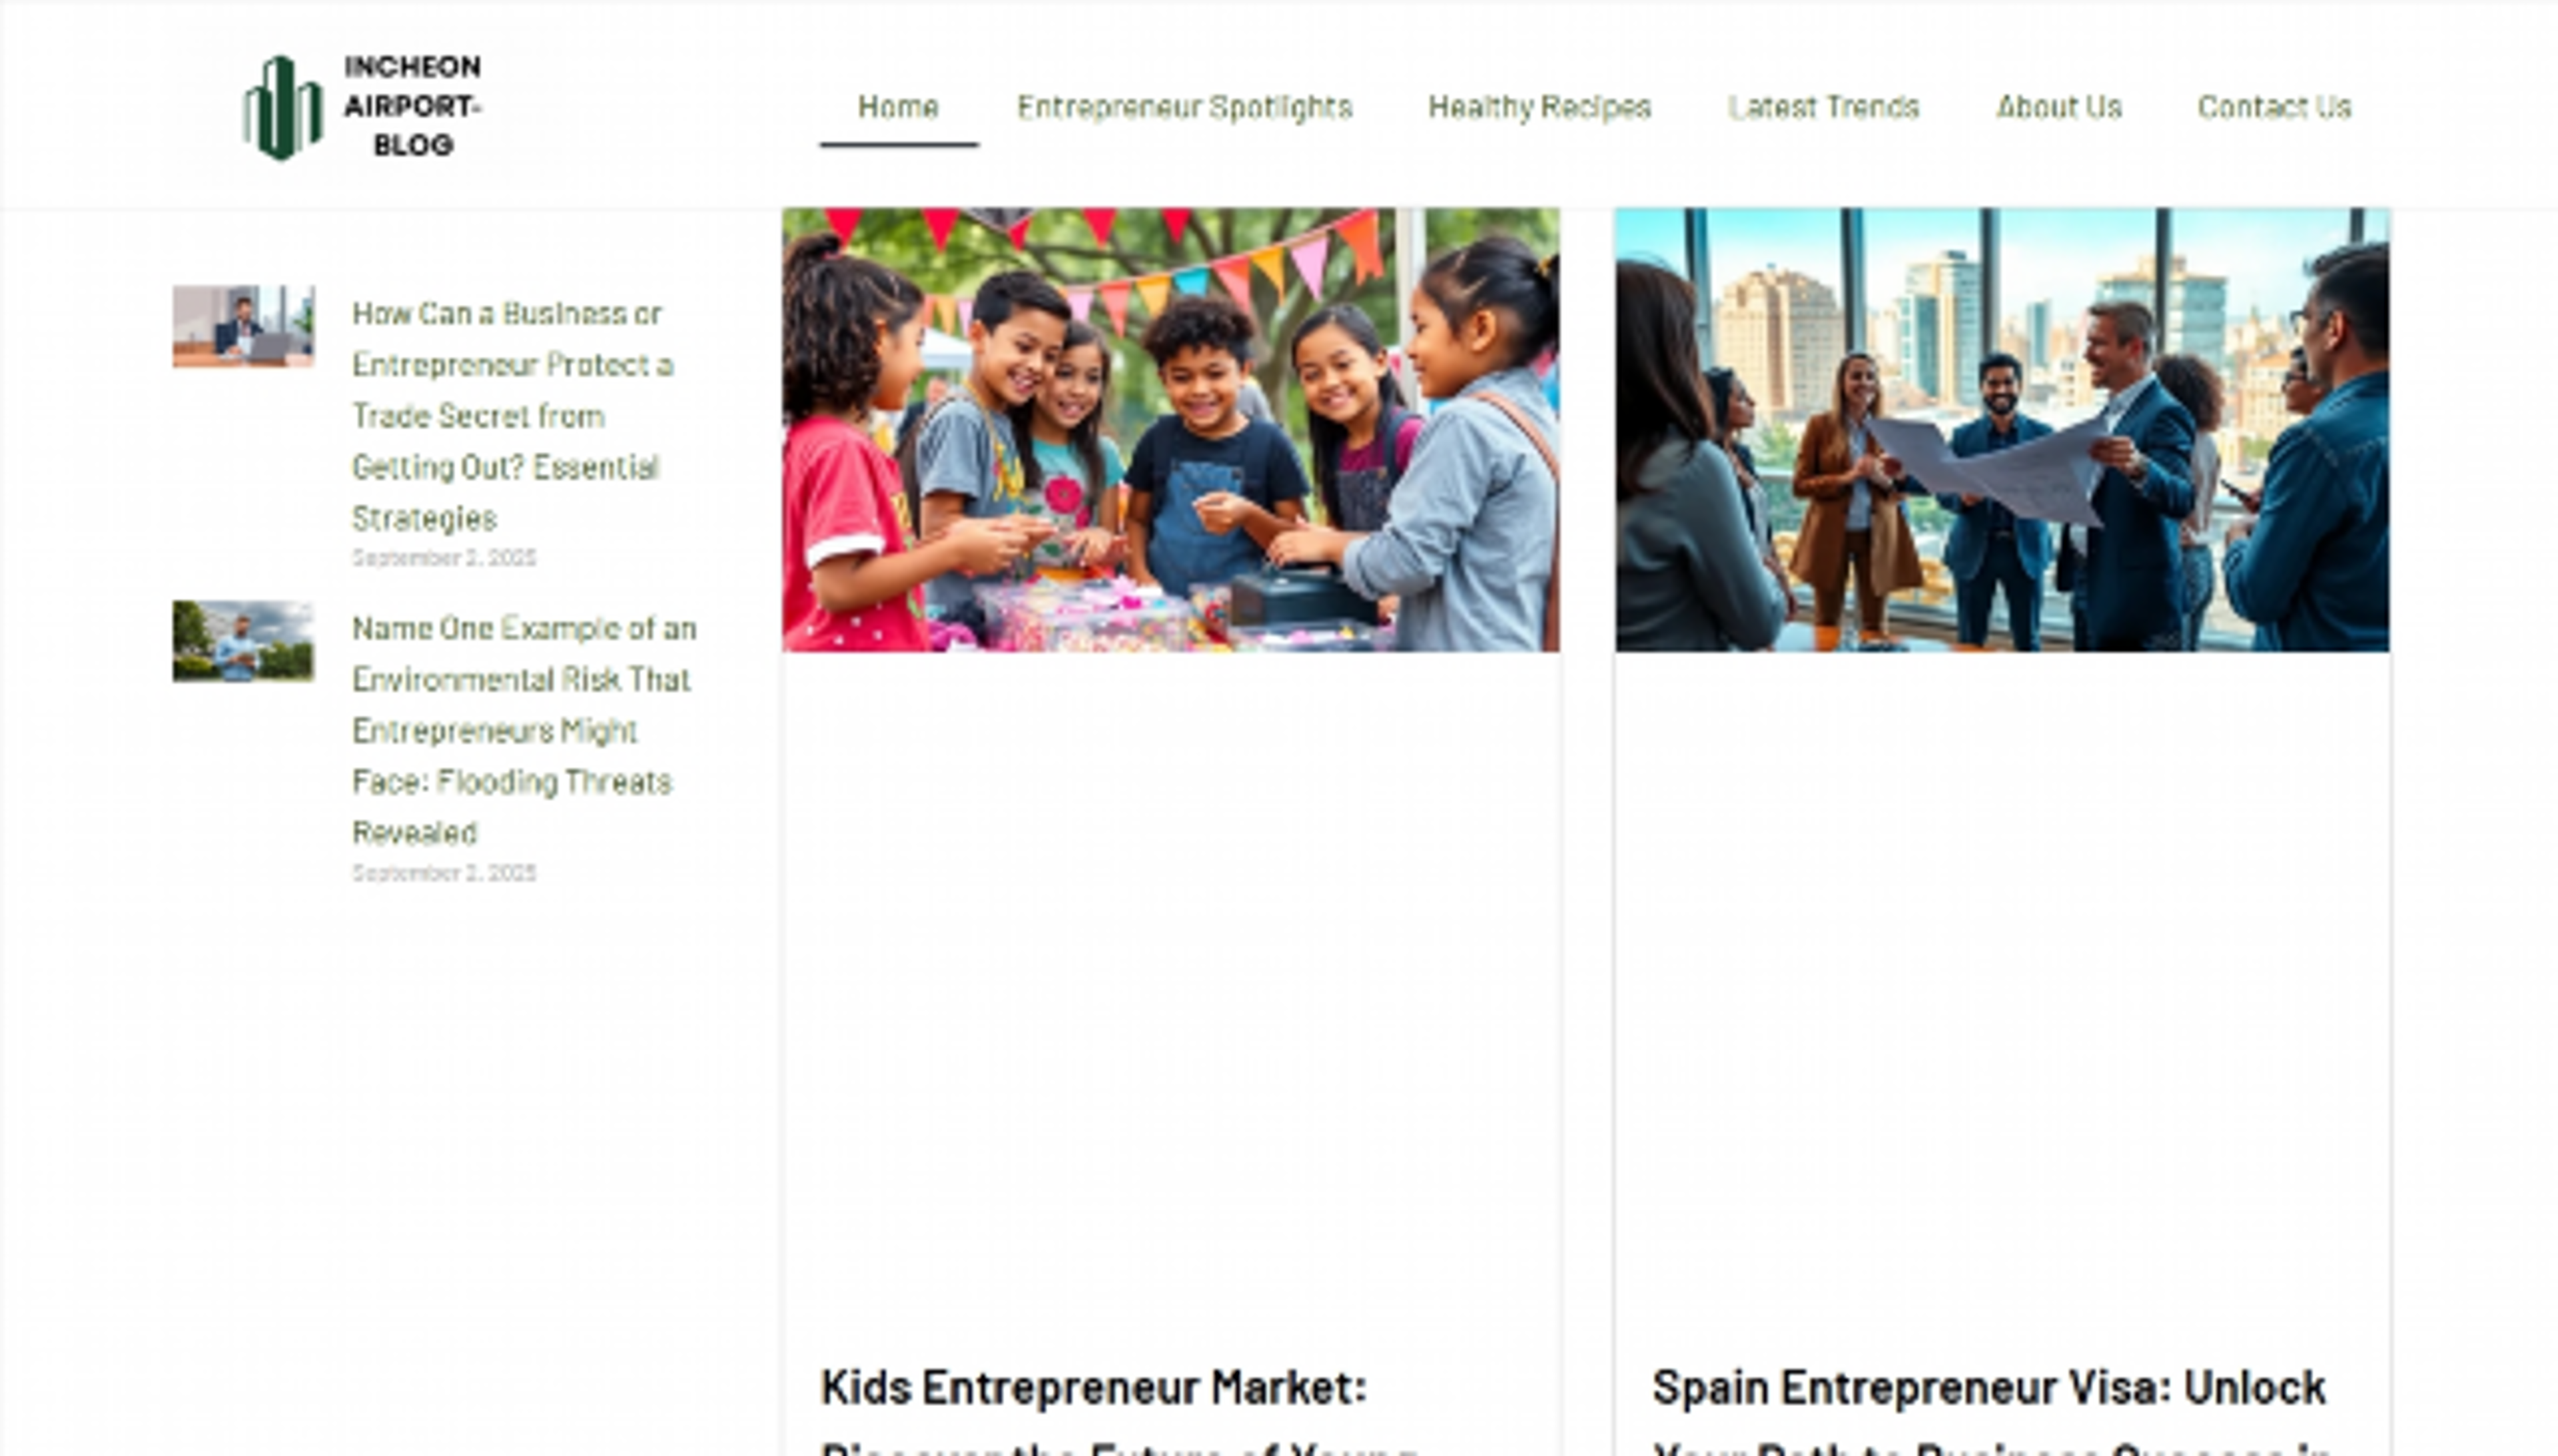Go to the Home menu item
The height and width of the screenshot is (1456, 2558).
(x=898, y=107)
